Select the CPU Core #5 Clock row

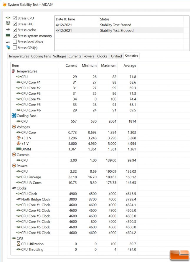74,227
